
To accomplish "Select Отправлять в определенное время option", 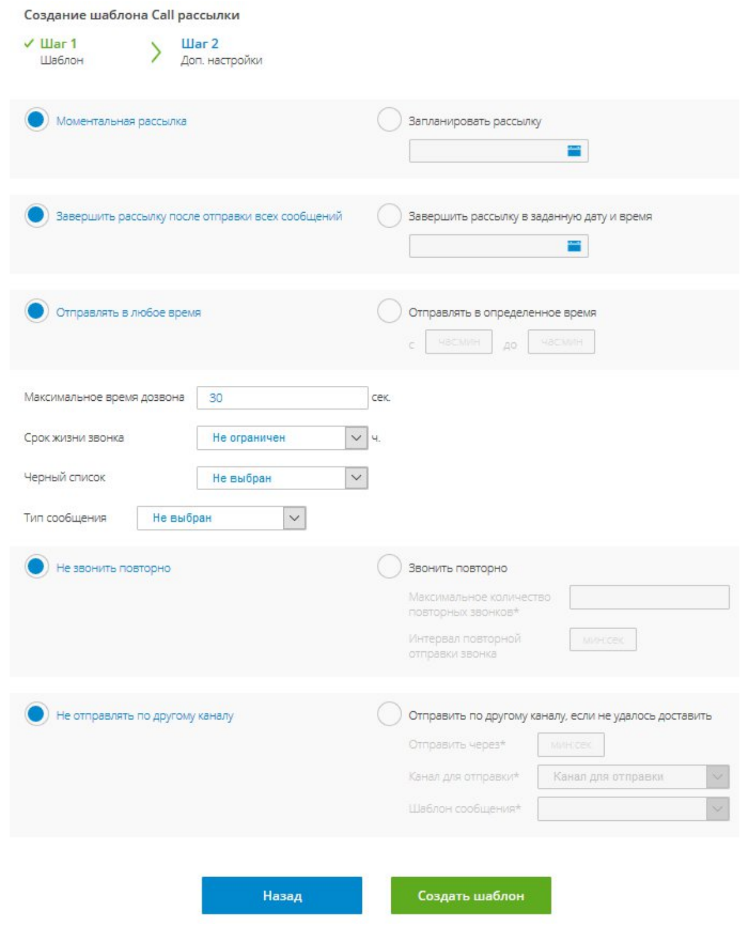I will pos(389,312).
